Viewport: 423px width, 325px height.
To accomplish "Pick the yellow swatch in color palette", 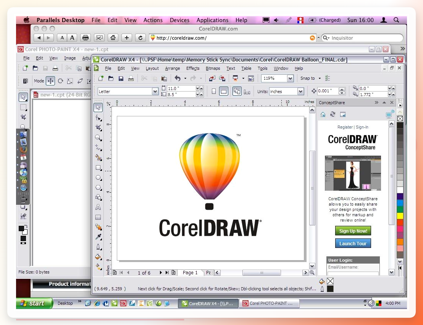I will [x=400, y=216].
